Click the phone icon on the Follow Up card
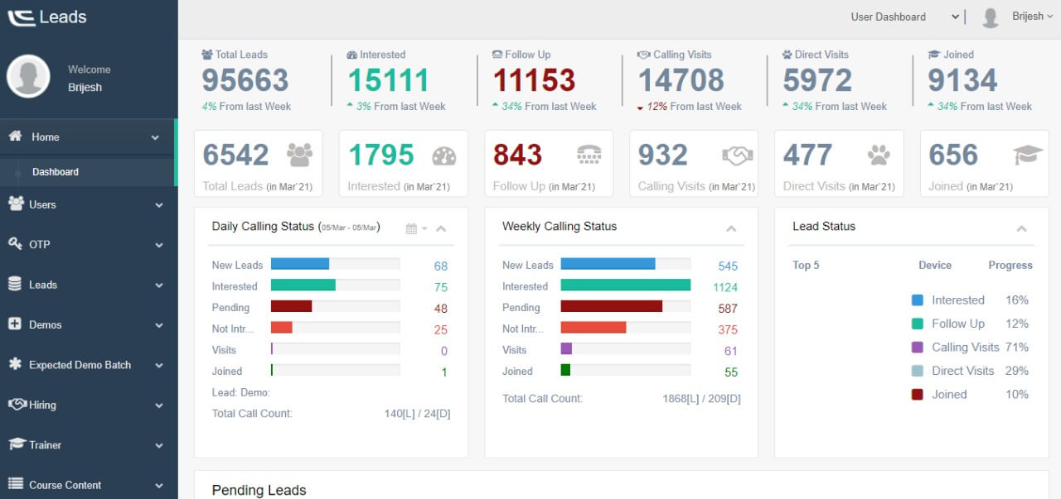The image size is (1061, 499). coord(589,154)
